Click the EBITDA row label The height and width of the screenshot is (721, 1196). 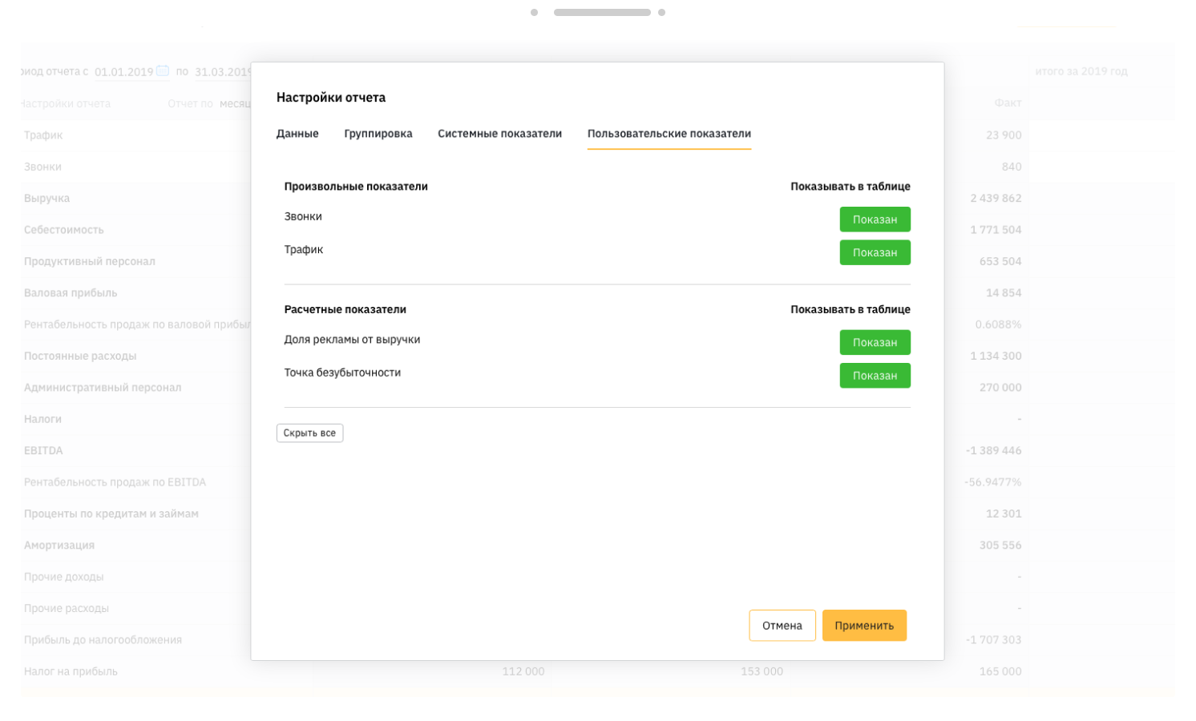pyautogui.click(x=43, y=451)
